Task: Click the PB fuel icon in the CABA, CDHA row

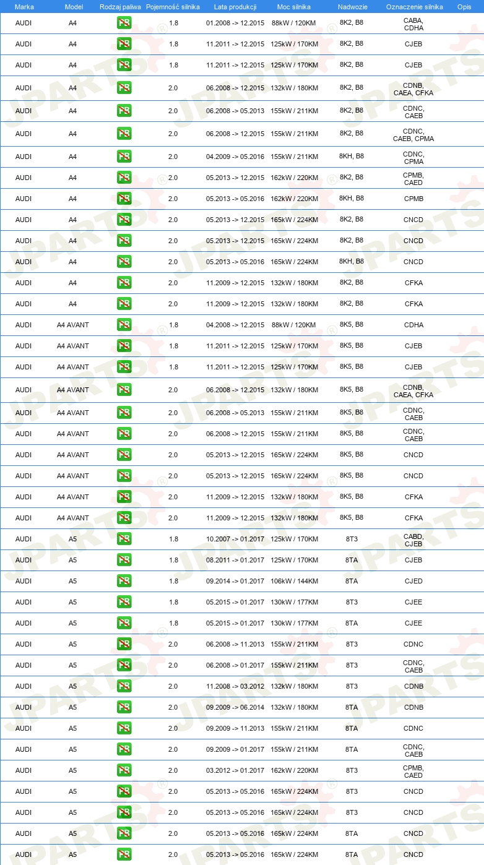Action: (x=124, y=23)
